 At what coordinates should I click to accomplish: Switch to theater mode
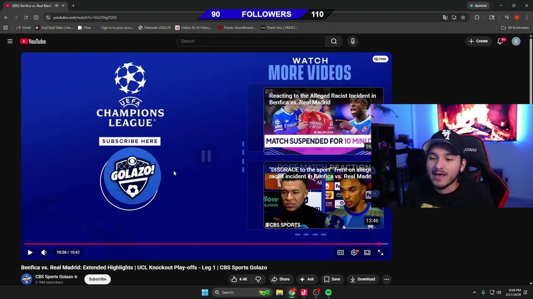coord(367,252)
